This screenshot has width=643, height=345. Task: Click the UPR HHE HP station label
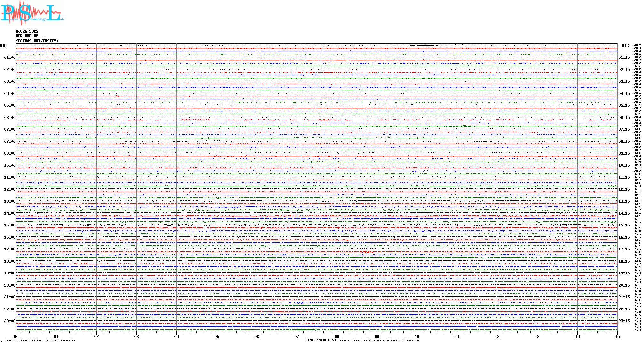[x=30, y=36]
